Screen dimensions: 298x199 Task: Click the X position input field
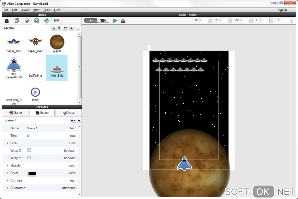[204, 20]
